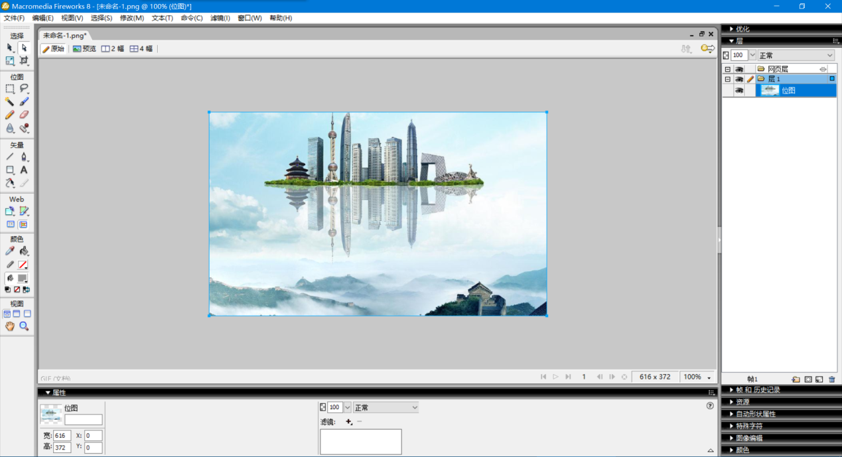
Task: Switch to the 预览 preview tab
Action: coord(84,49)
